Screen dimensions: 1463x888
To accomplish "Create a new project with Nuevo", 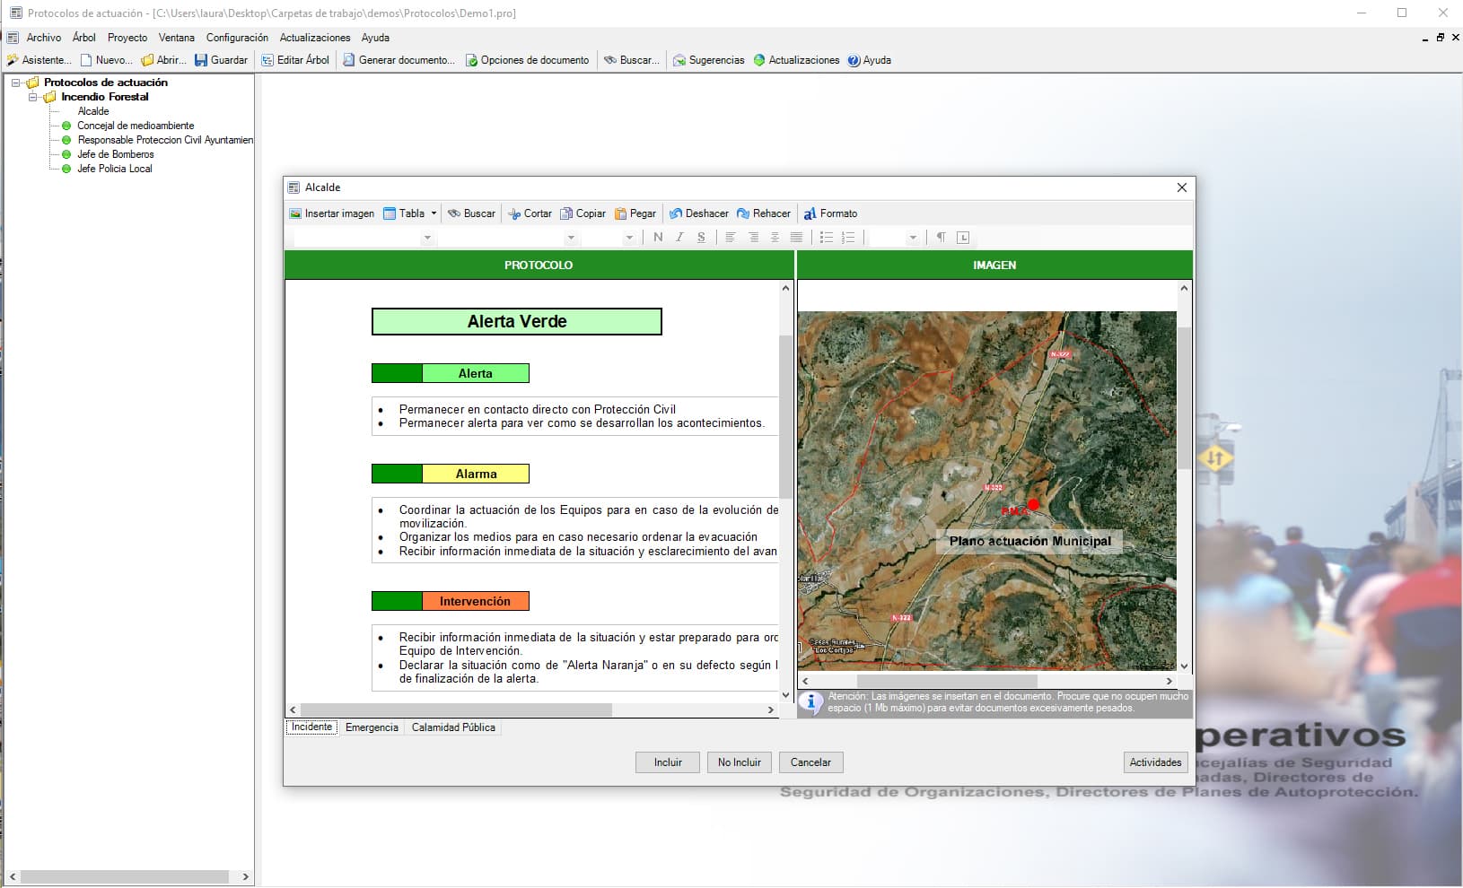I will [106, 60].
